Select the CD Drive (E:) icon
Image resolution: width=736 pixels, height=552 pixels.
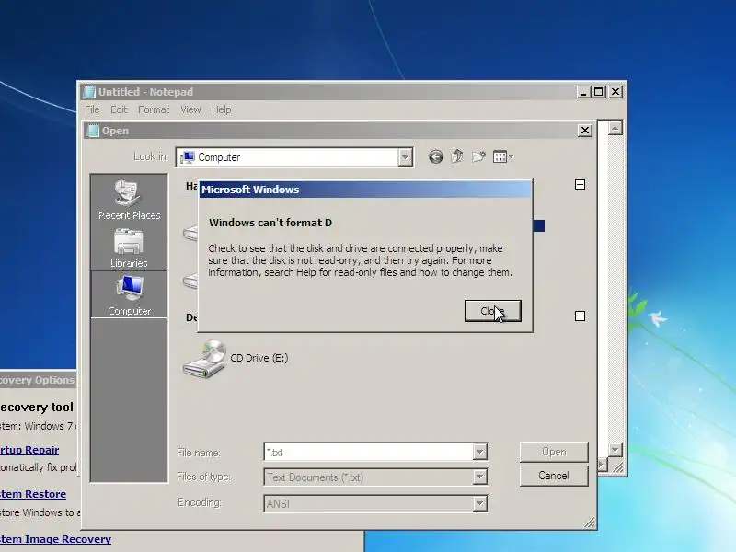pos(204,359)
